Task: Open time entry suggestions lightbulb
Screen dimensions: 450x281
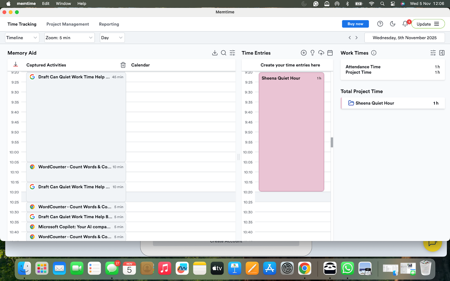Action: [312, 53]
